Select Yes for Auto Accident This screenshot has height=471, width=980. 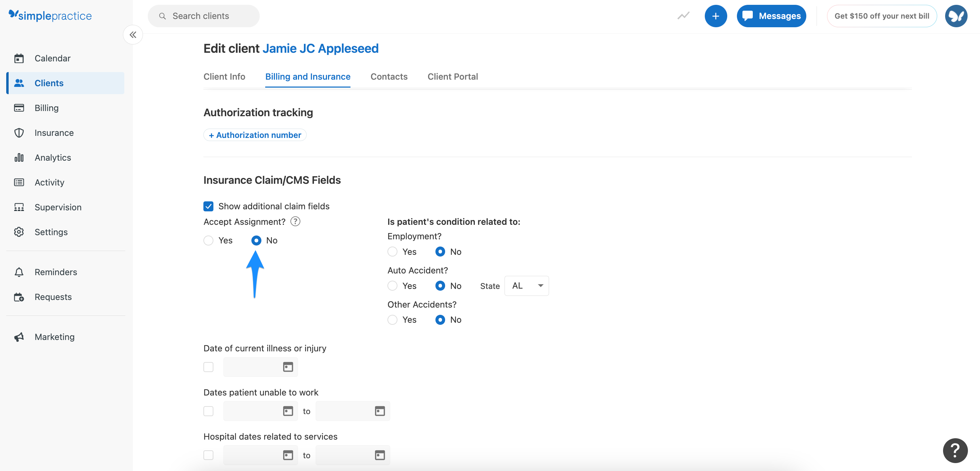click(x=392, y=285)
